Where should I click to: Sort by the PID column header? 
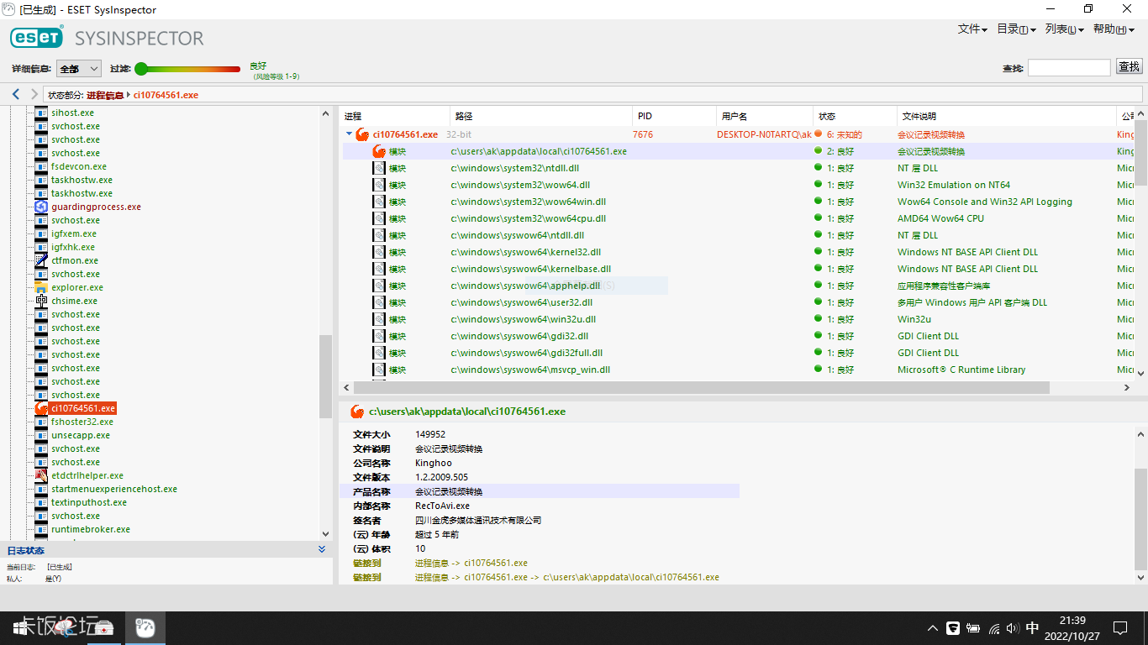pos(674,116)
